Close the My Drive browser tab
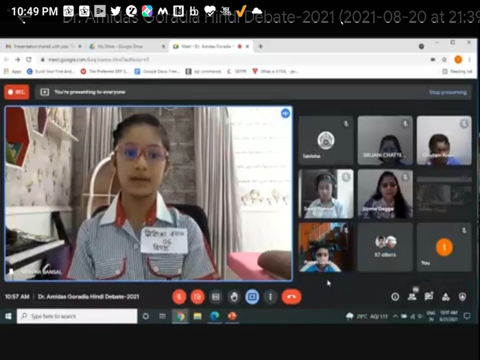This screenshot has width=480, height=360. [x=163, y=47]
